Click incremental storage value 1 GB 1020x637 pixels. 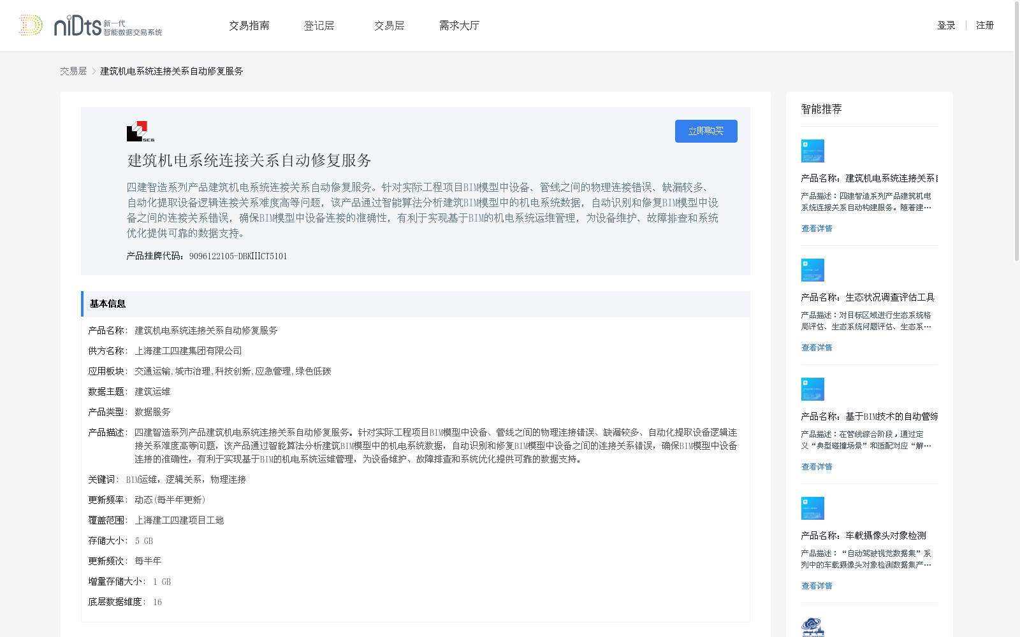pos(162,582)
